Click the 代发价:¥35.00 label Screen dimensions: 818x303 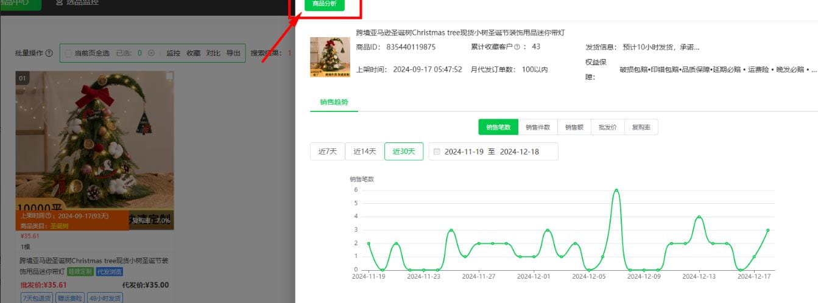coord(146,285)
